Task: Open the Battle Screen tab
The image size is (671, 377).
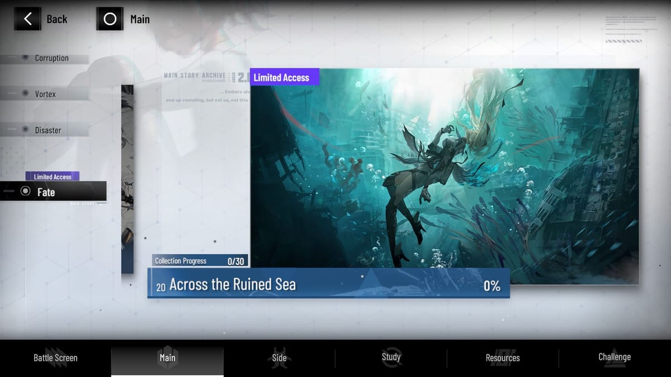Action: 55,357
